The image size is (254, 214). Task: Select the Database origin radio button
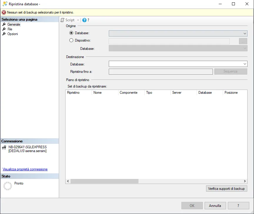[x=71, y=33]
